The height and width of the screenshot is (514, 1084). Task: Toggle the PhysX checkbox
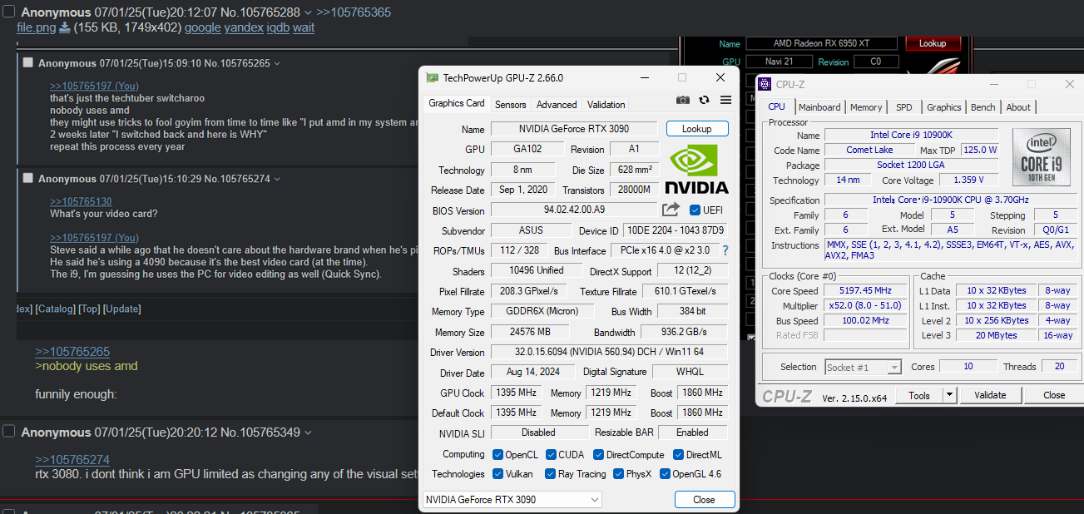pos(619,474)
